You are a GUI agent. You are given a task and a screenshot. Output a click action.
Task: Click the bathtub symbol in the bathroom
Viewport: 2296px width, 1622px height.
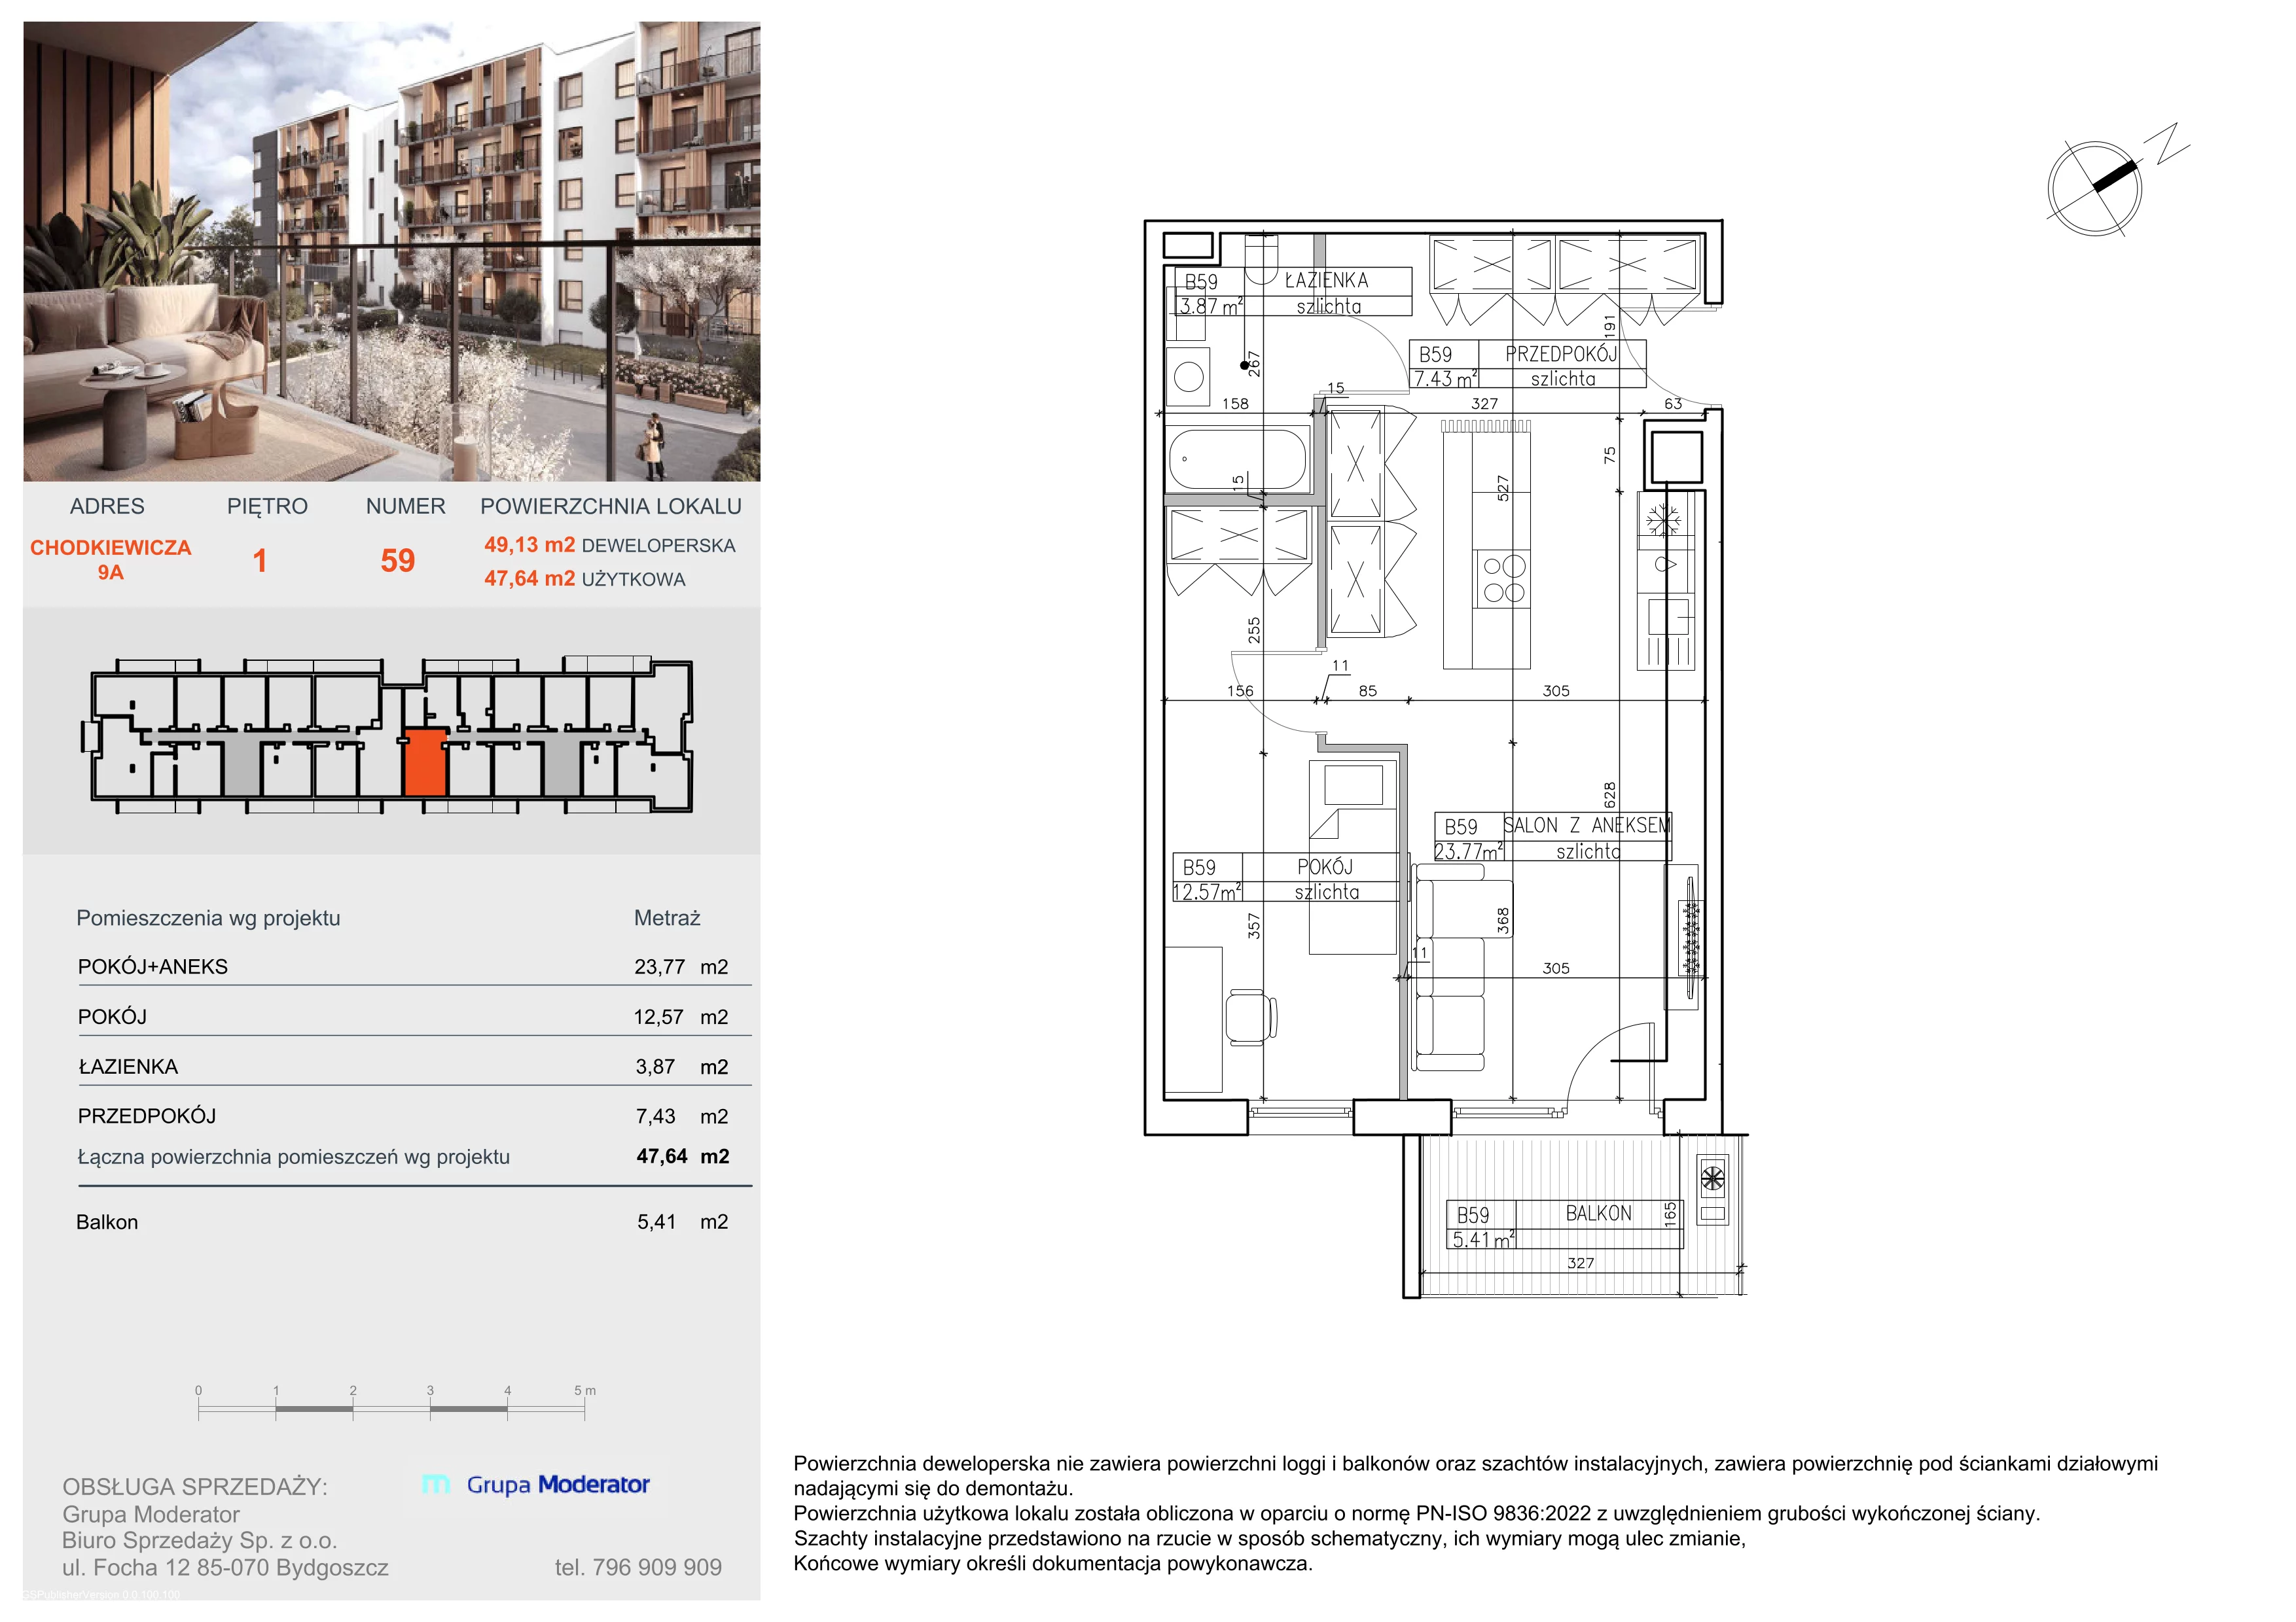click(x=1238, y=459)
